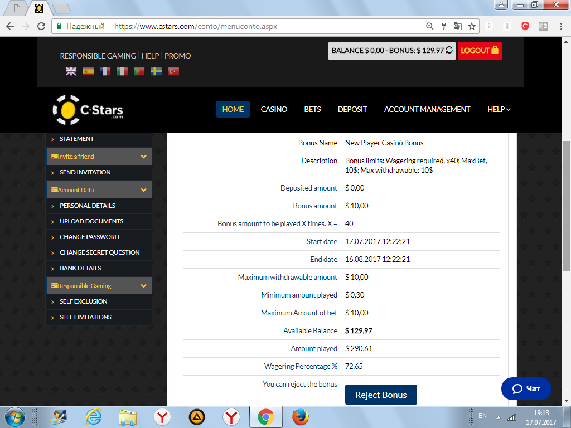Open the HELP dropdown in the navigation bar

pyautogui.click(x=499, y=109)
